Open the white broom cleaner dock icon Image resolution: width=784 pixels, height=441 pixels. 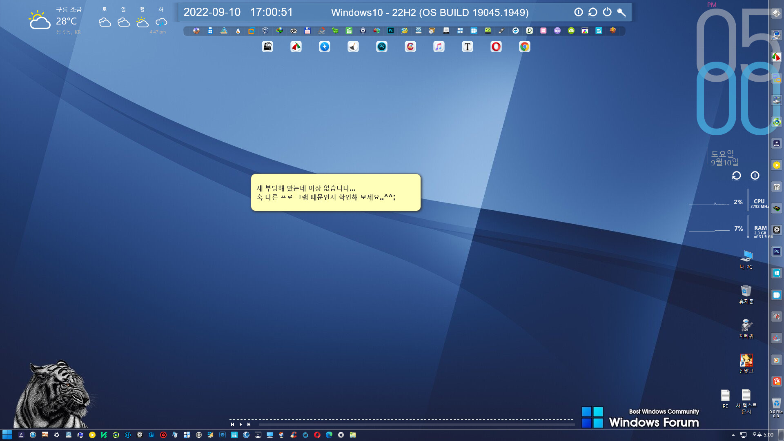[x=353, y=47]
